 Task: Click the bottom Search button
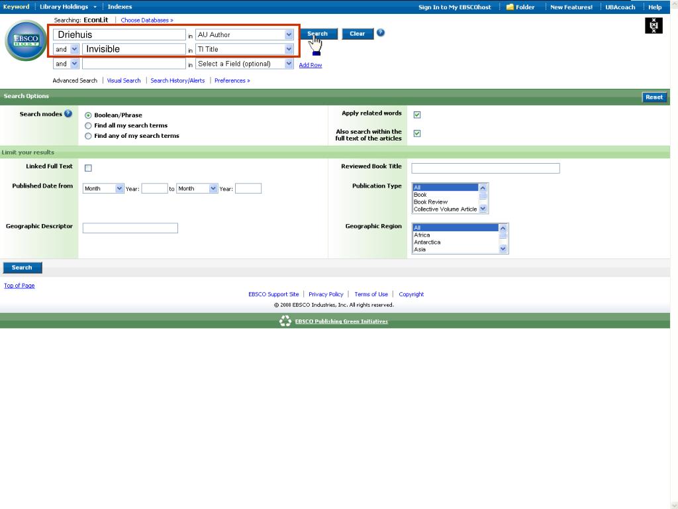22,268
